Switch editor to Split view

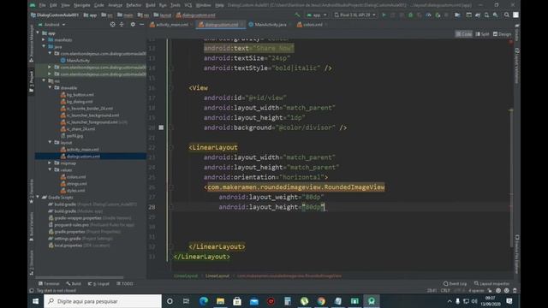pyautogui.click(x=482, y=34)
